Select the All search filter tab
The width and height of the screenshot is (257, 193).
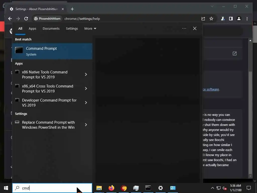pos(20,29)
